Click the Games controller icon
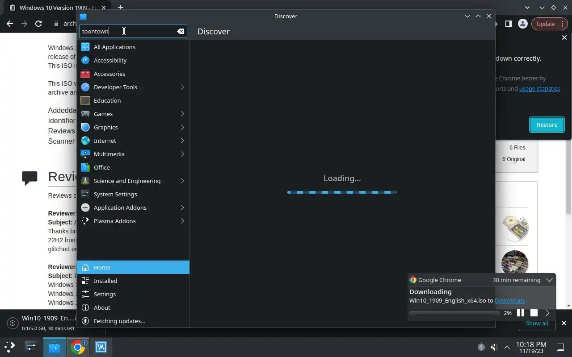 [85, 114]
